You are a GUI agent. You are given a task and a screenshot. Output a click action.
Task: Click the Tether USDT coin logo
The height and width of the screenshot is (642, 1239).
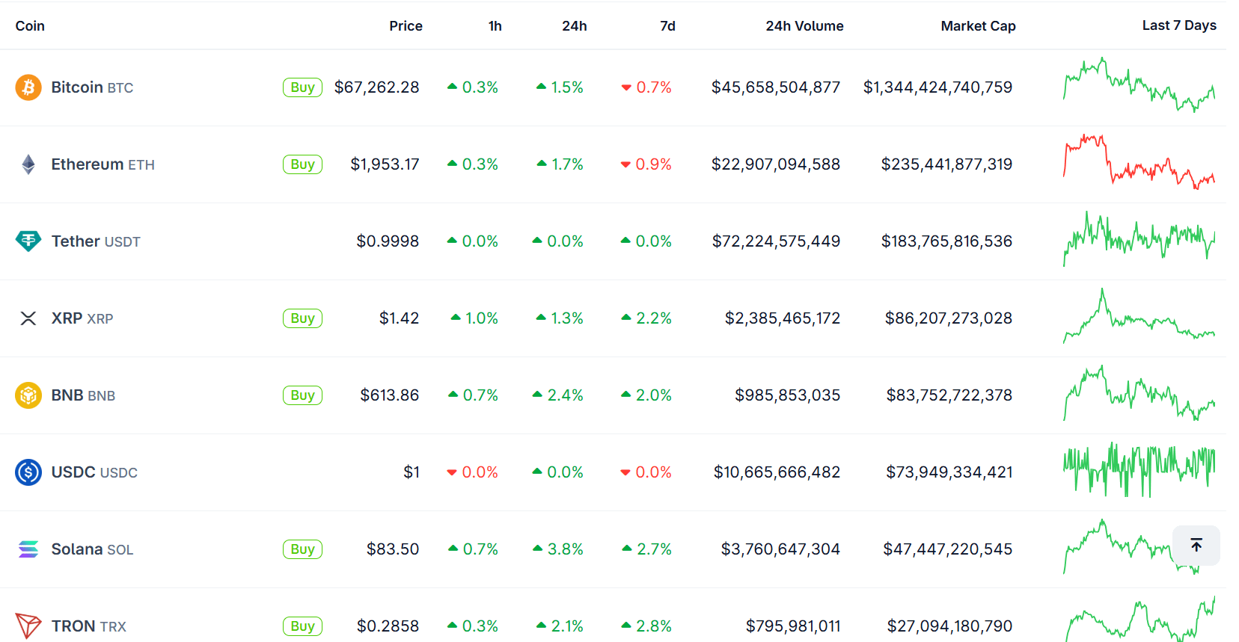pos(28,241)
